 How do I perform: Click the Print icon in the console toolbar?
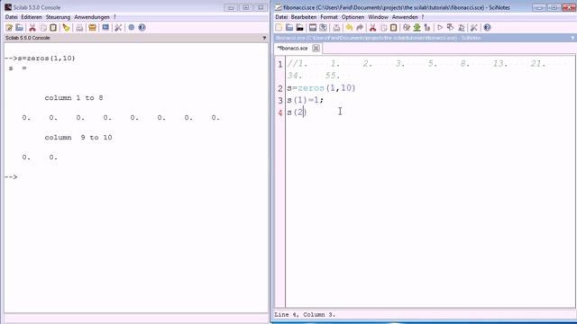point(79,28)
